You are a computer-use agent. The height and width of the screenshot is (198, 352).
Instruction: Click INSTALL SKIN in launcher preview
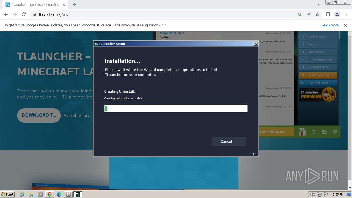318,52
